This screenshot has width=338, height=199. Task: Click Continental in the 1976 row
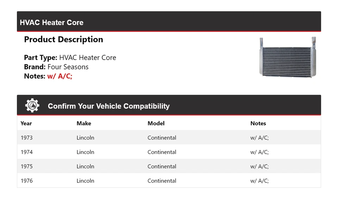162,181
